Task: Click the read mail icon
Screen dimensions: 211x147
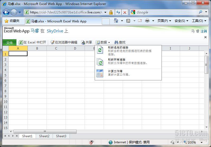Action: pyautogui.click(x=140, y=21)
